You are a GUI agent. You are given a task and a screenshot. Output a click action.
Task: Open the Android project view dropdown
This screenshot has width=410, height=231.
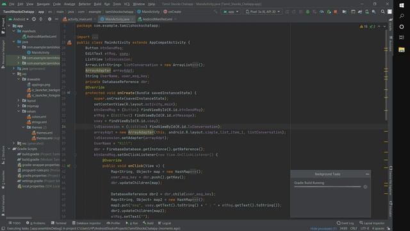tap(19, 19)
